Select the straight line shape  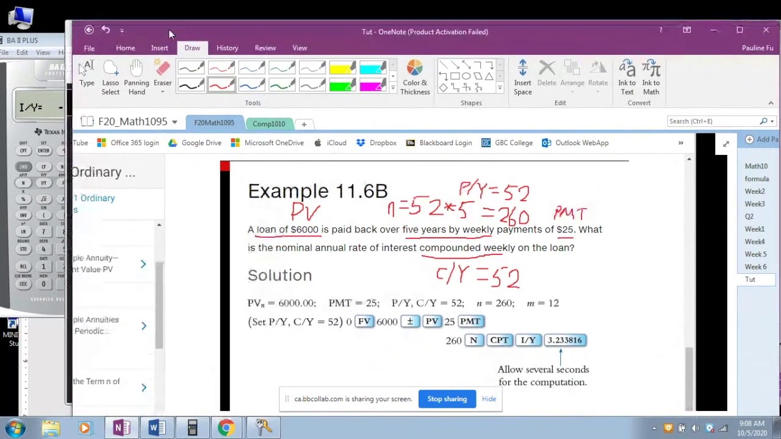click(444, 65)
